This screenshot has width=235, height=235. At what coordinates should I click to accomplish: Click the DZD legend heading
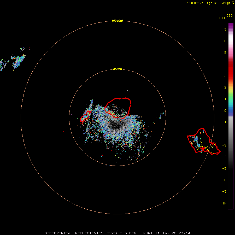pos(230,16)
